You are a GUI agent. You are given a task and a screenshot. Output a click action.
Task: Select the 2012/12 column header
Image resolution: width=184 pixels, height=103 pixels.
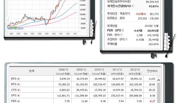tap(135, 72)
